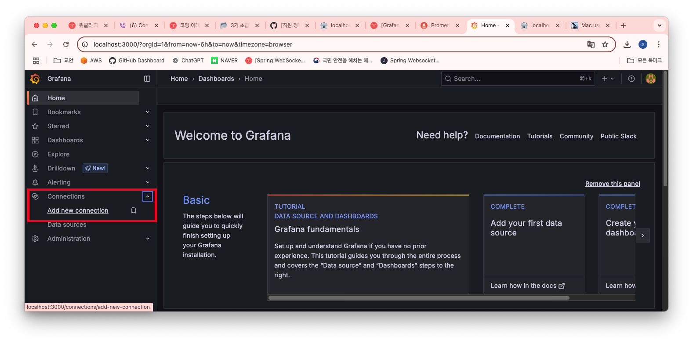The width and height of the screenshot is (693, 344).
Task: Switch to the Mac browser tab
Action: [591, 25]
